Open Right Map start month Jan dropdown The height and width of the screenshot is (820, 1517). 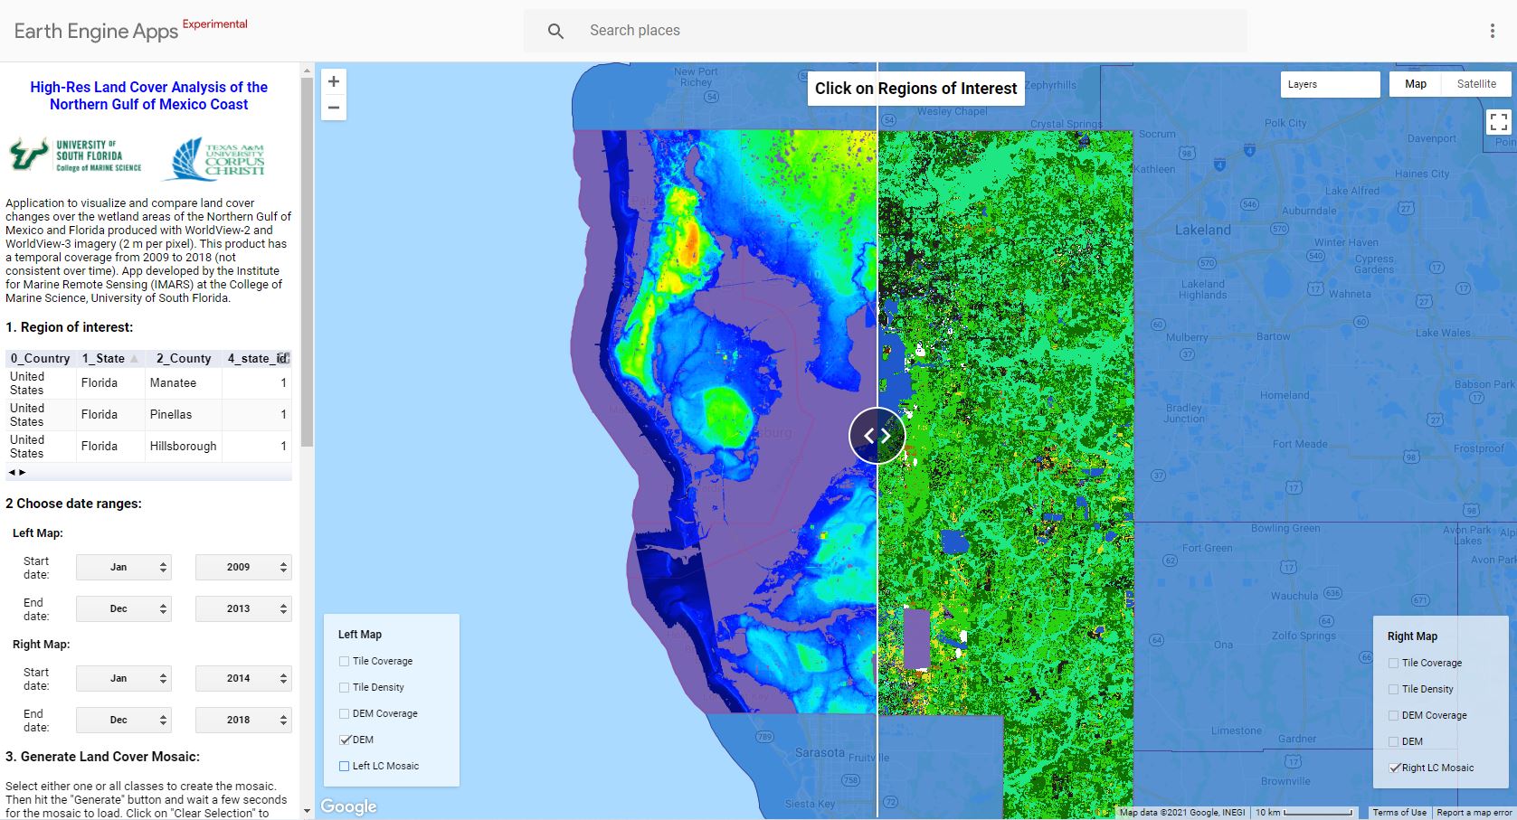click(x=124, y=678)
